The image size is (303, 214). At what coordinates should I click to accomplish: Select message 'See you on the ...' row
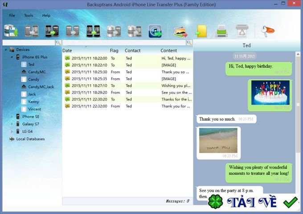128,93
